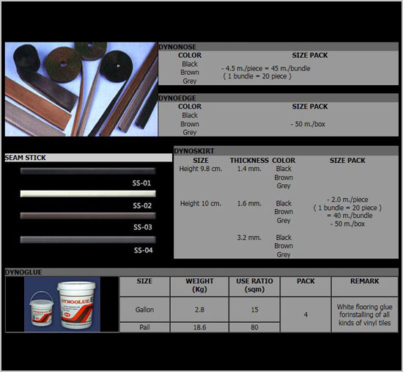Select the SS-02 cream seam stick swatch

(x=88, y=194)
